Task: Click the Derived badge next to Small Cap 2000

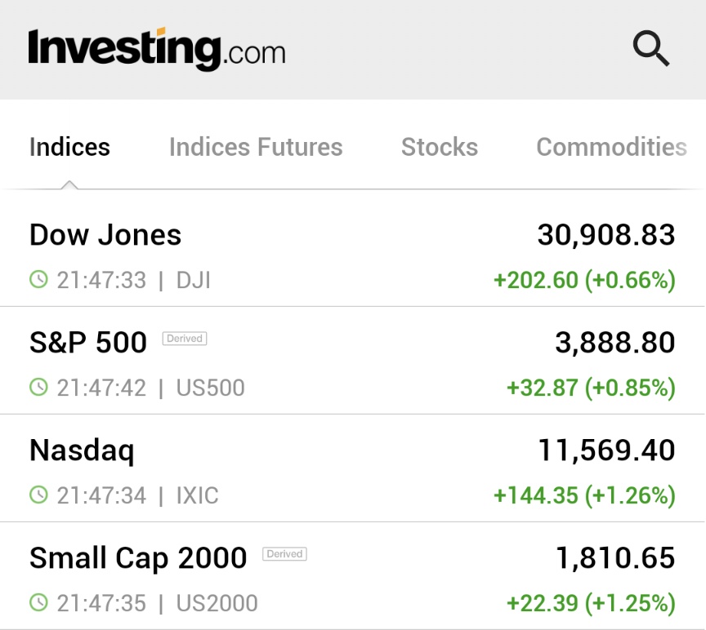Action: pyautogui.click(x=284, y=554)
